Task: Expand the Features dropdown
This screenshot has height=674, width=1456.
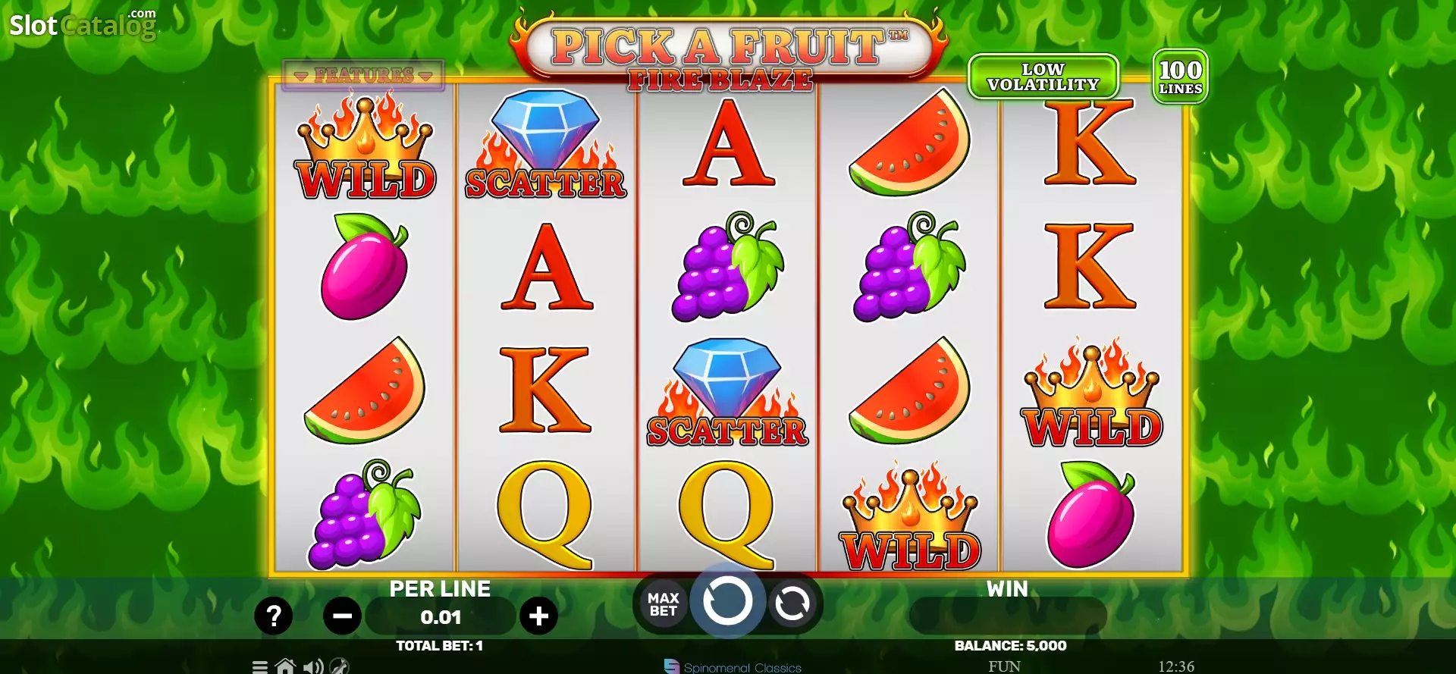Action: click(363, 75)
